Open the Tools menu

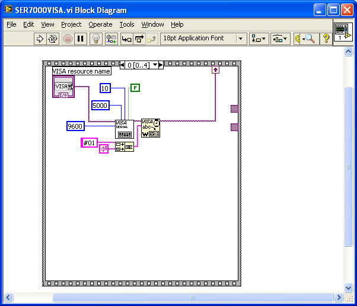(127, 24)
